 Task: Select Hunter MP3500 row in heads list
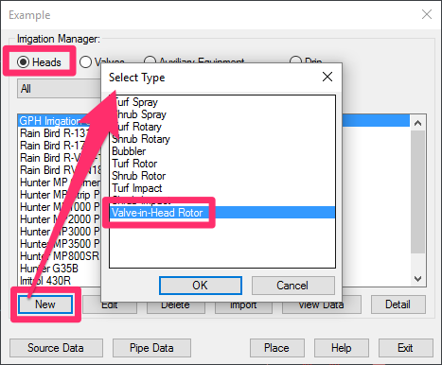[60, 244]
